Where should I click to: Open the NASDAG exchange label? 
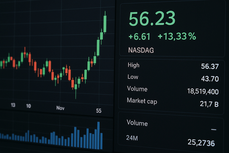click(x=143, y=50)
